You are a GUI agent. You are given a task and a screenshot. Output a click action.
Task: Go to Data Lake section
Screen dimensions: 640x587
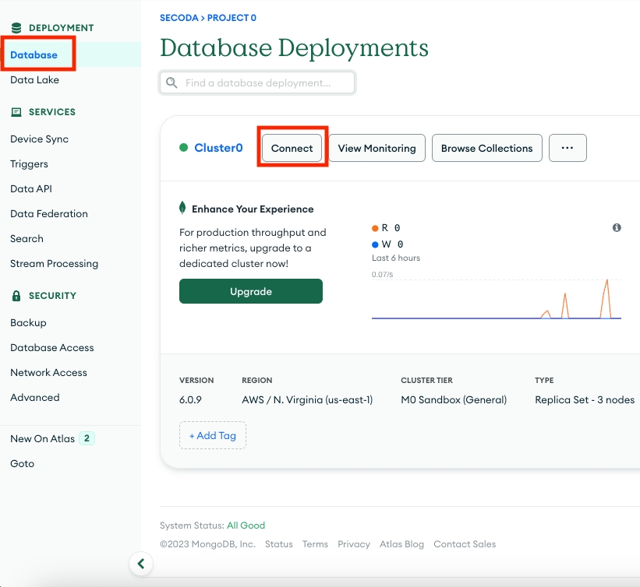[x=34, y=80]
